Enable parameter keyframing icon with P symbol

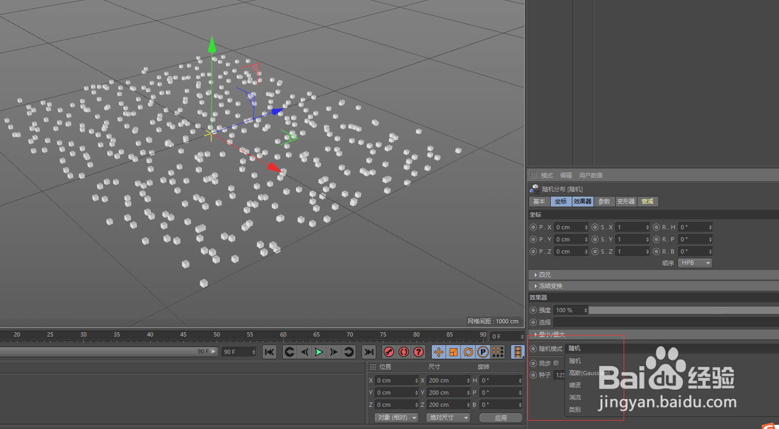tap(482, 352)
